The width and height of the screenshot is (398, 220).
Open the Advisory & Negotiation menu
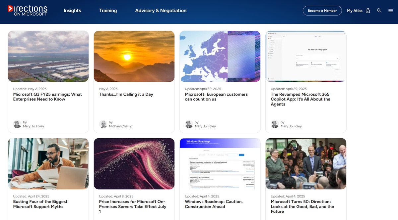click(161, 11)
